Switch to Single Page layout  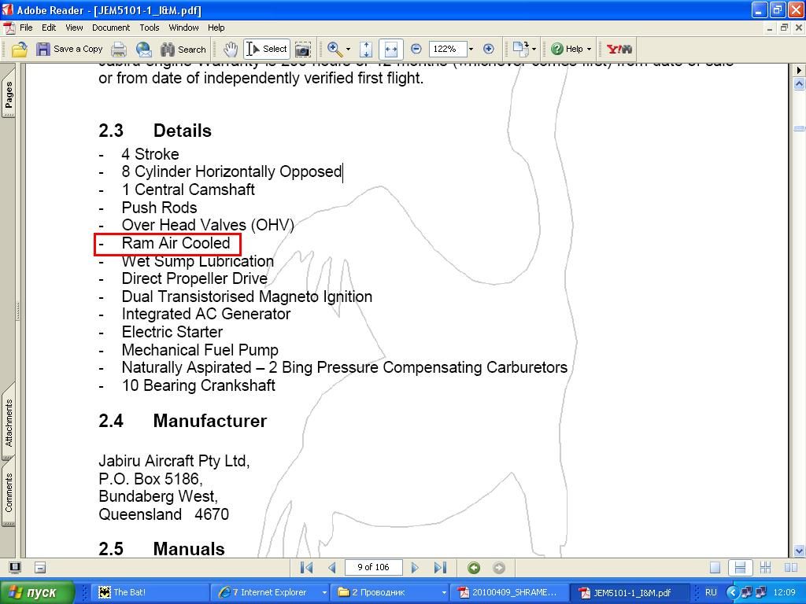pos(715,568)
